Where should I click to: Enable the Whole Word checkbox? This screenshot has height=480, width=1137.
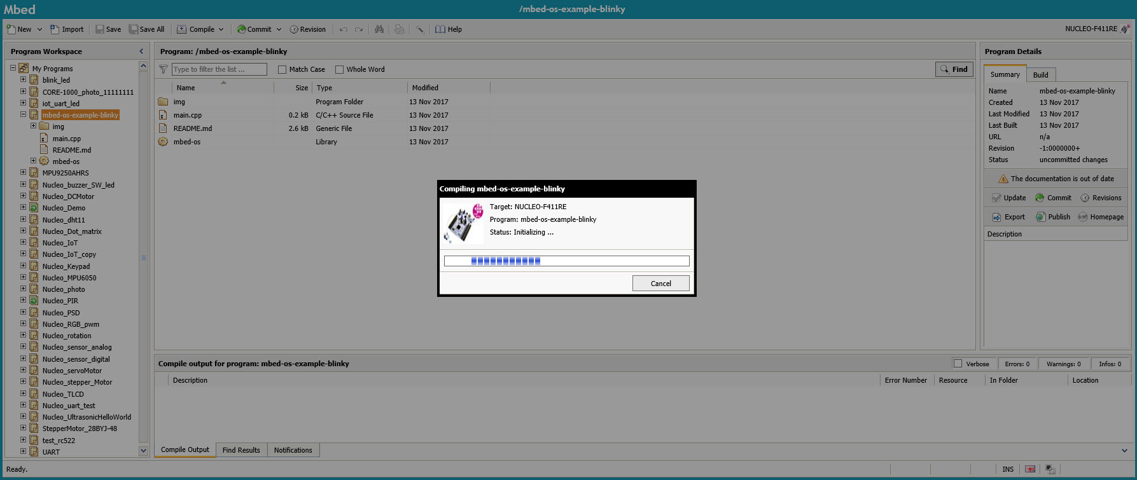[x=340, y=69]
